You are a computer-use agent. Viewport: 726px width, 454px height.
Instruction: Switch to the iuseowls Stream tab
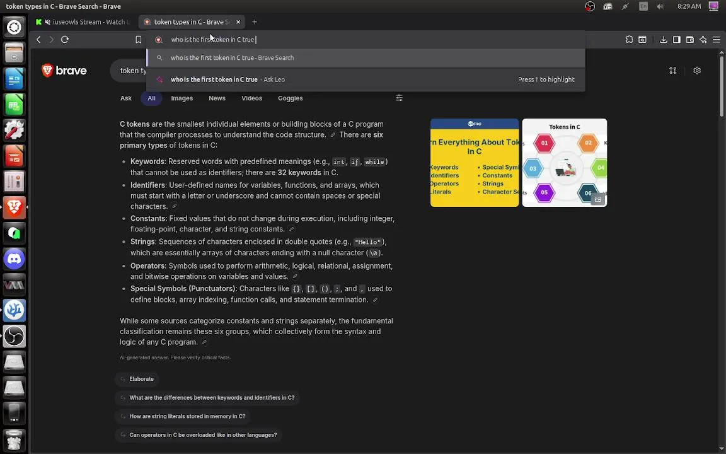83,22
